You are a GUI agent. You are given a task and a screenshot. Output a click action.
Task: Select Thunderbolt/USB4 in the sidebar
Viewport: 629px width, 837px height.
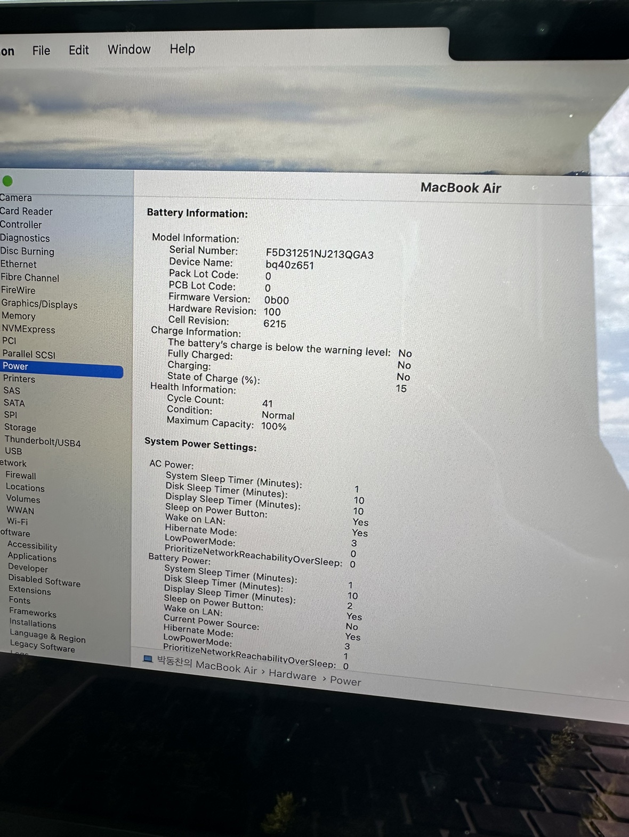tap(43, 441)
